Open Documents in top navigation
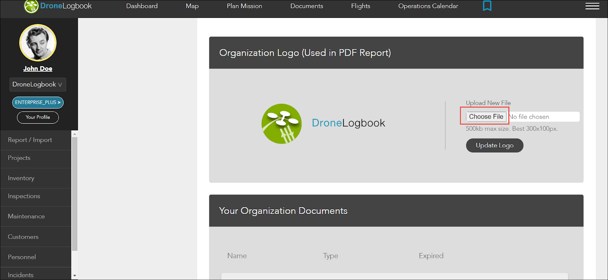This screenshot has height=280, width=608. pos(307,6)
